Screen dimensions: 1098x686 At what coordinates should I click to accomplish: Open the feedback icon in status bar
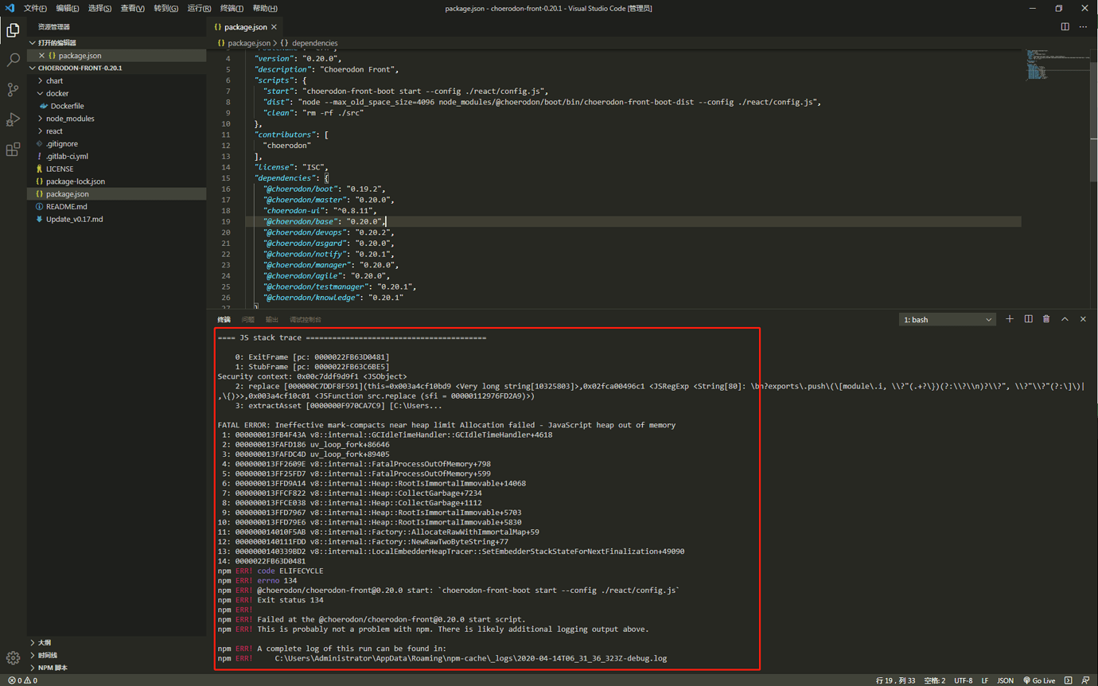click(1086, 680)
